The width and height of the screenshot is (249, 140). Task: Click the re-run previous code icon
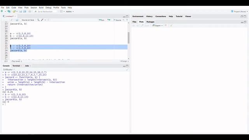coord(109,20)
